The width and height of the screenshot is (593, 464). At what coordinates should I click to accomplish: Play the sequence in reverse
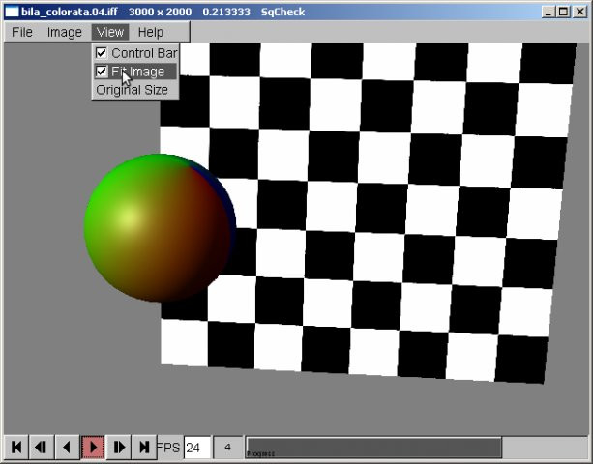tap(67, 447)
